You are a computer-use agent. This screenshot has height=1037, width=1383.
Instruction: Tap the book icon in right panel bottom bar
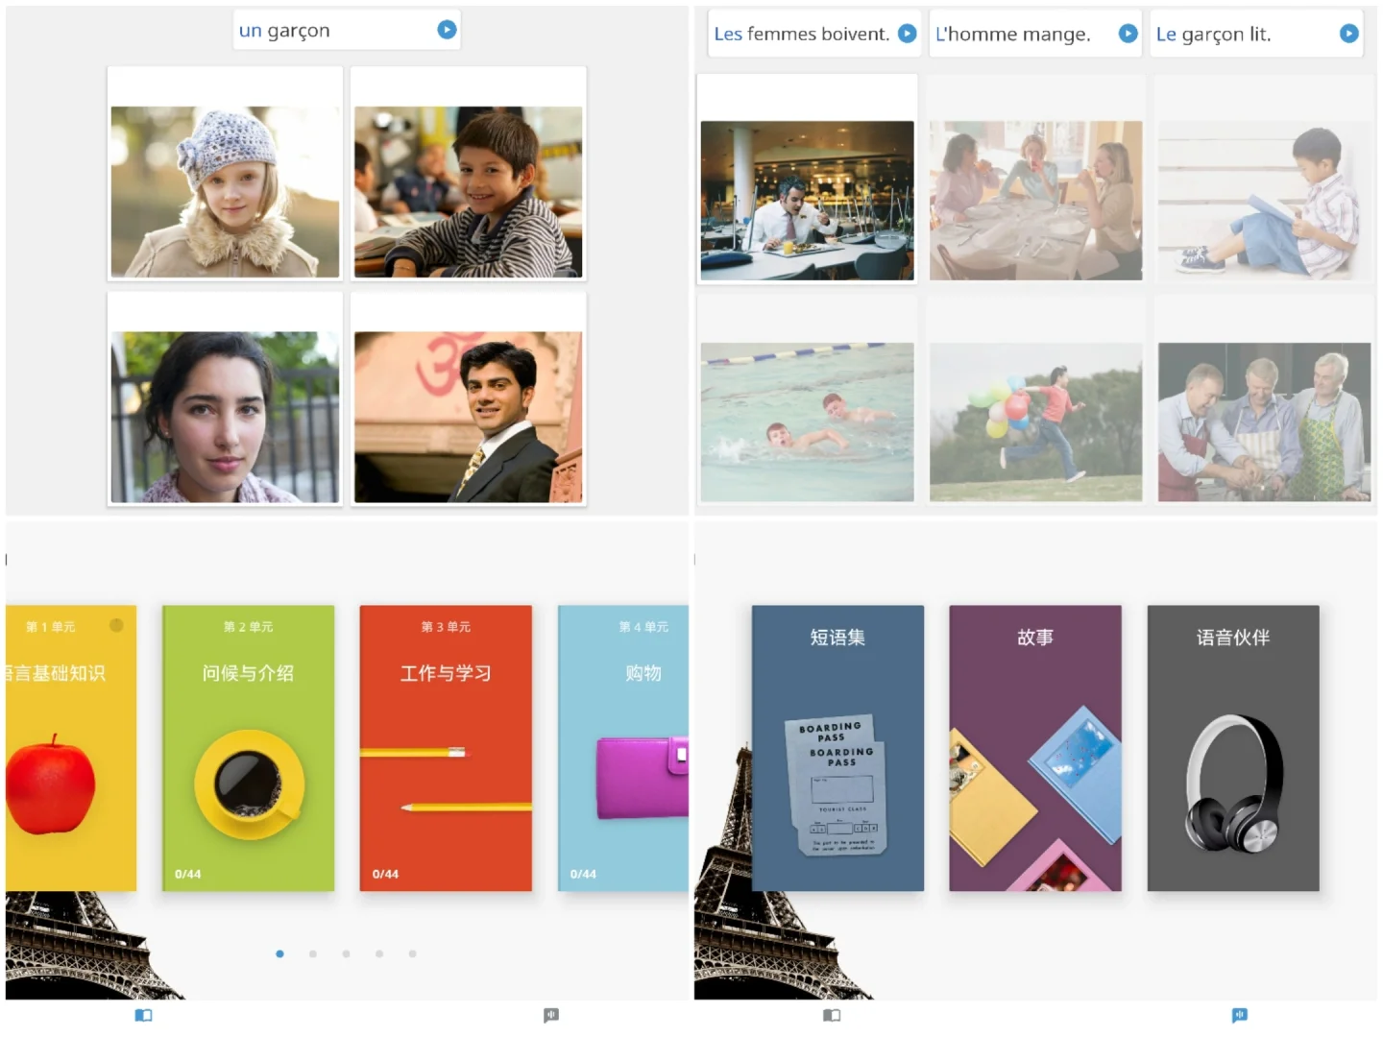[832, 1015]
